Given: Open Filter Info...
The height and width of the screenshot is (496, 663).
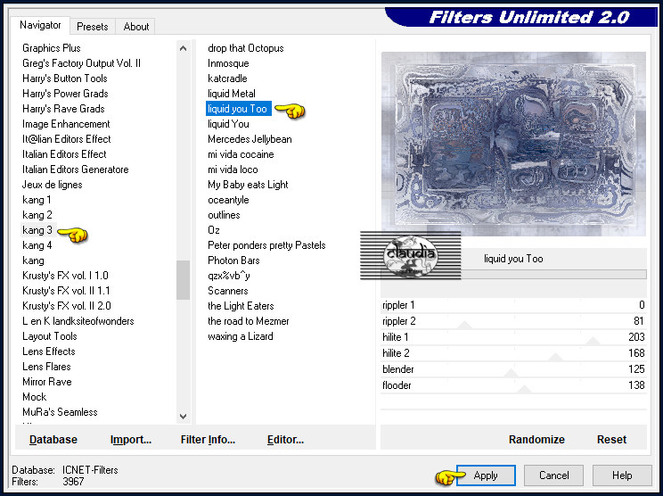Looking at the screenshot, I should [x=208, y=439].
